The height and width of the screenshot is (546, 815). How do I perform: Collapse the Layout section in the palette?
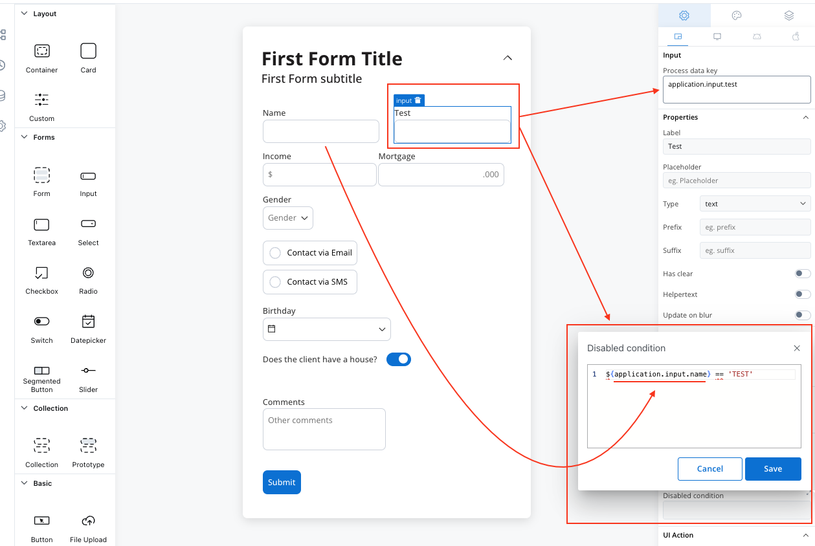25,14
